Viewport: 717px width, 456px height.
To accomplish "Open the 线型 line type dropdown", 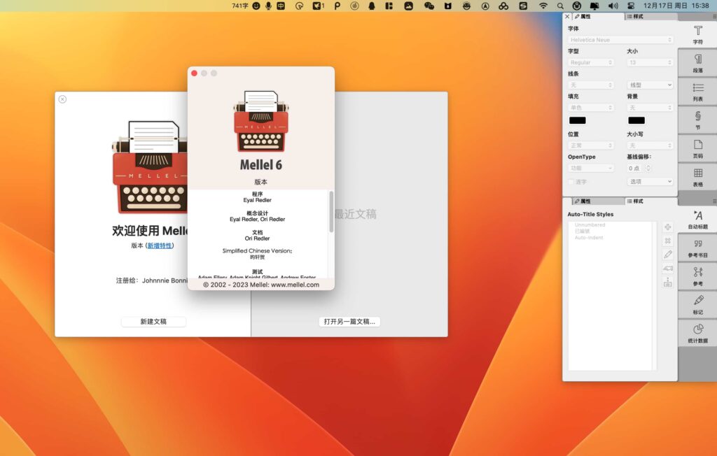I will click(649, 85).
